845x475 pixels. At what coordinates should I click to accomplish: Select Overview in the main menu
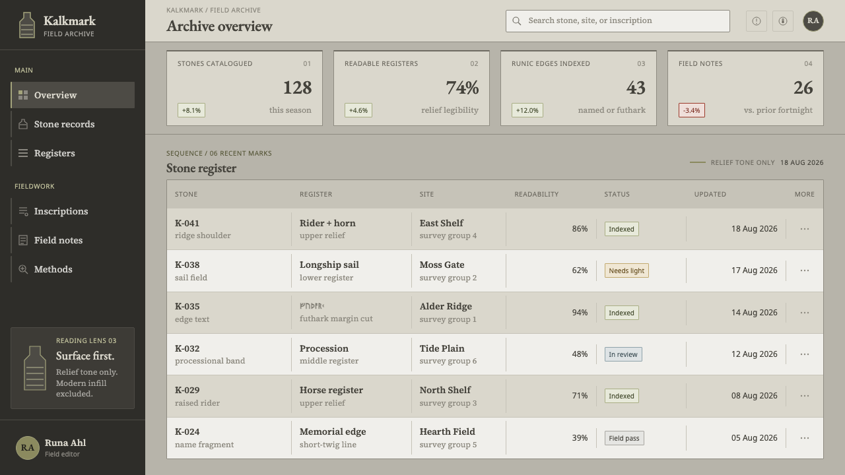click(x=73, y=95)
